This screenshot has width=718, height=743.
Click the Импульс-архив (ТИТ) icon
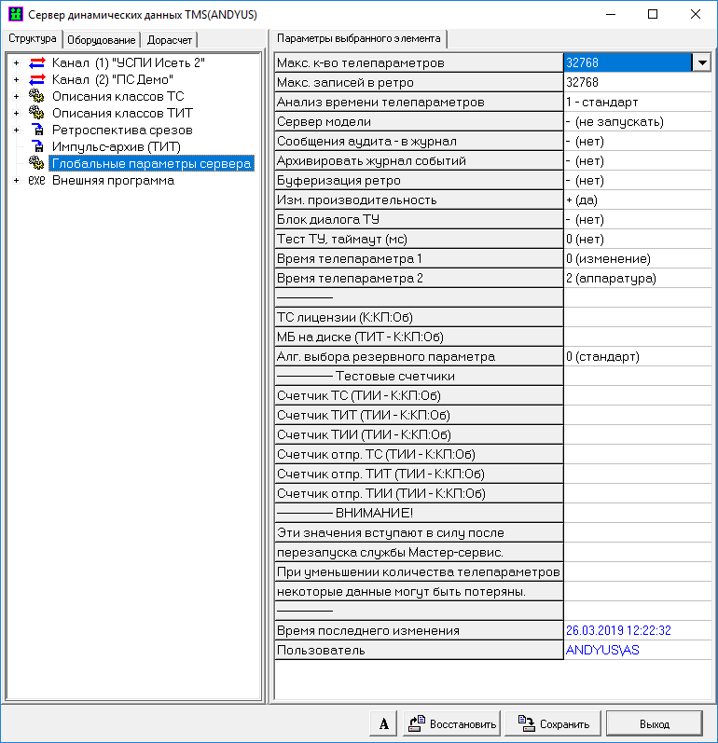[37, 146]
